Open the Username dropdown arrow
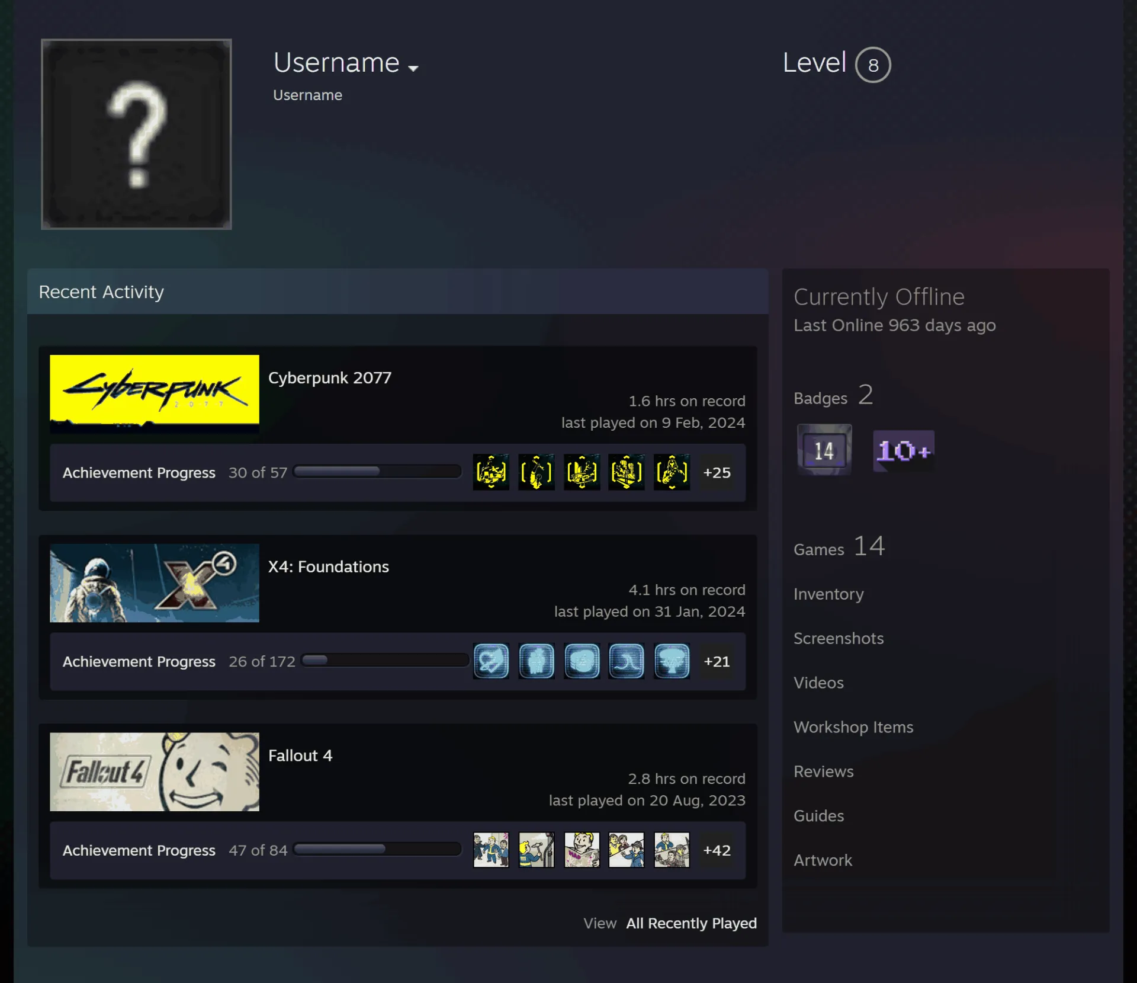Viewport: 1137px width, 983px height. [x=413, y=68]
